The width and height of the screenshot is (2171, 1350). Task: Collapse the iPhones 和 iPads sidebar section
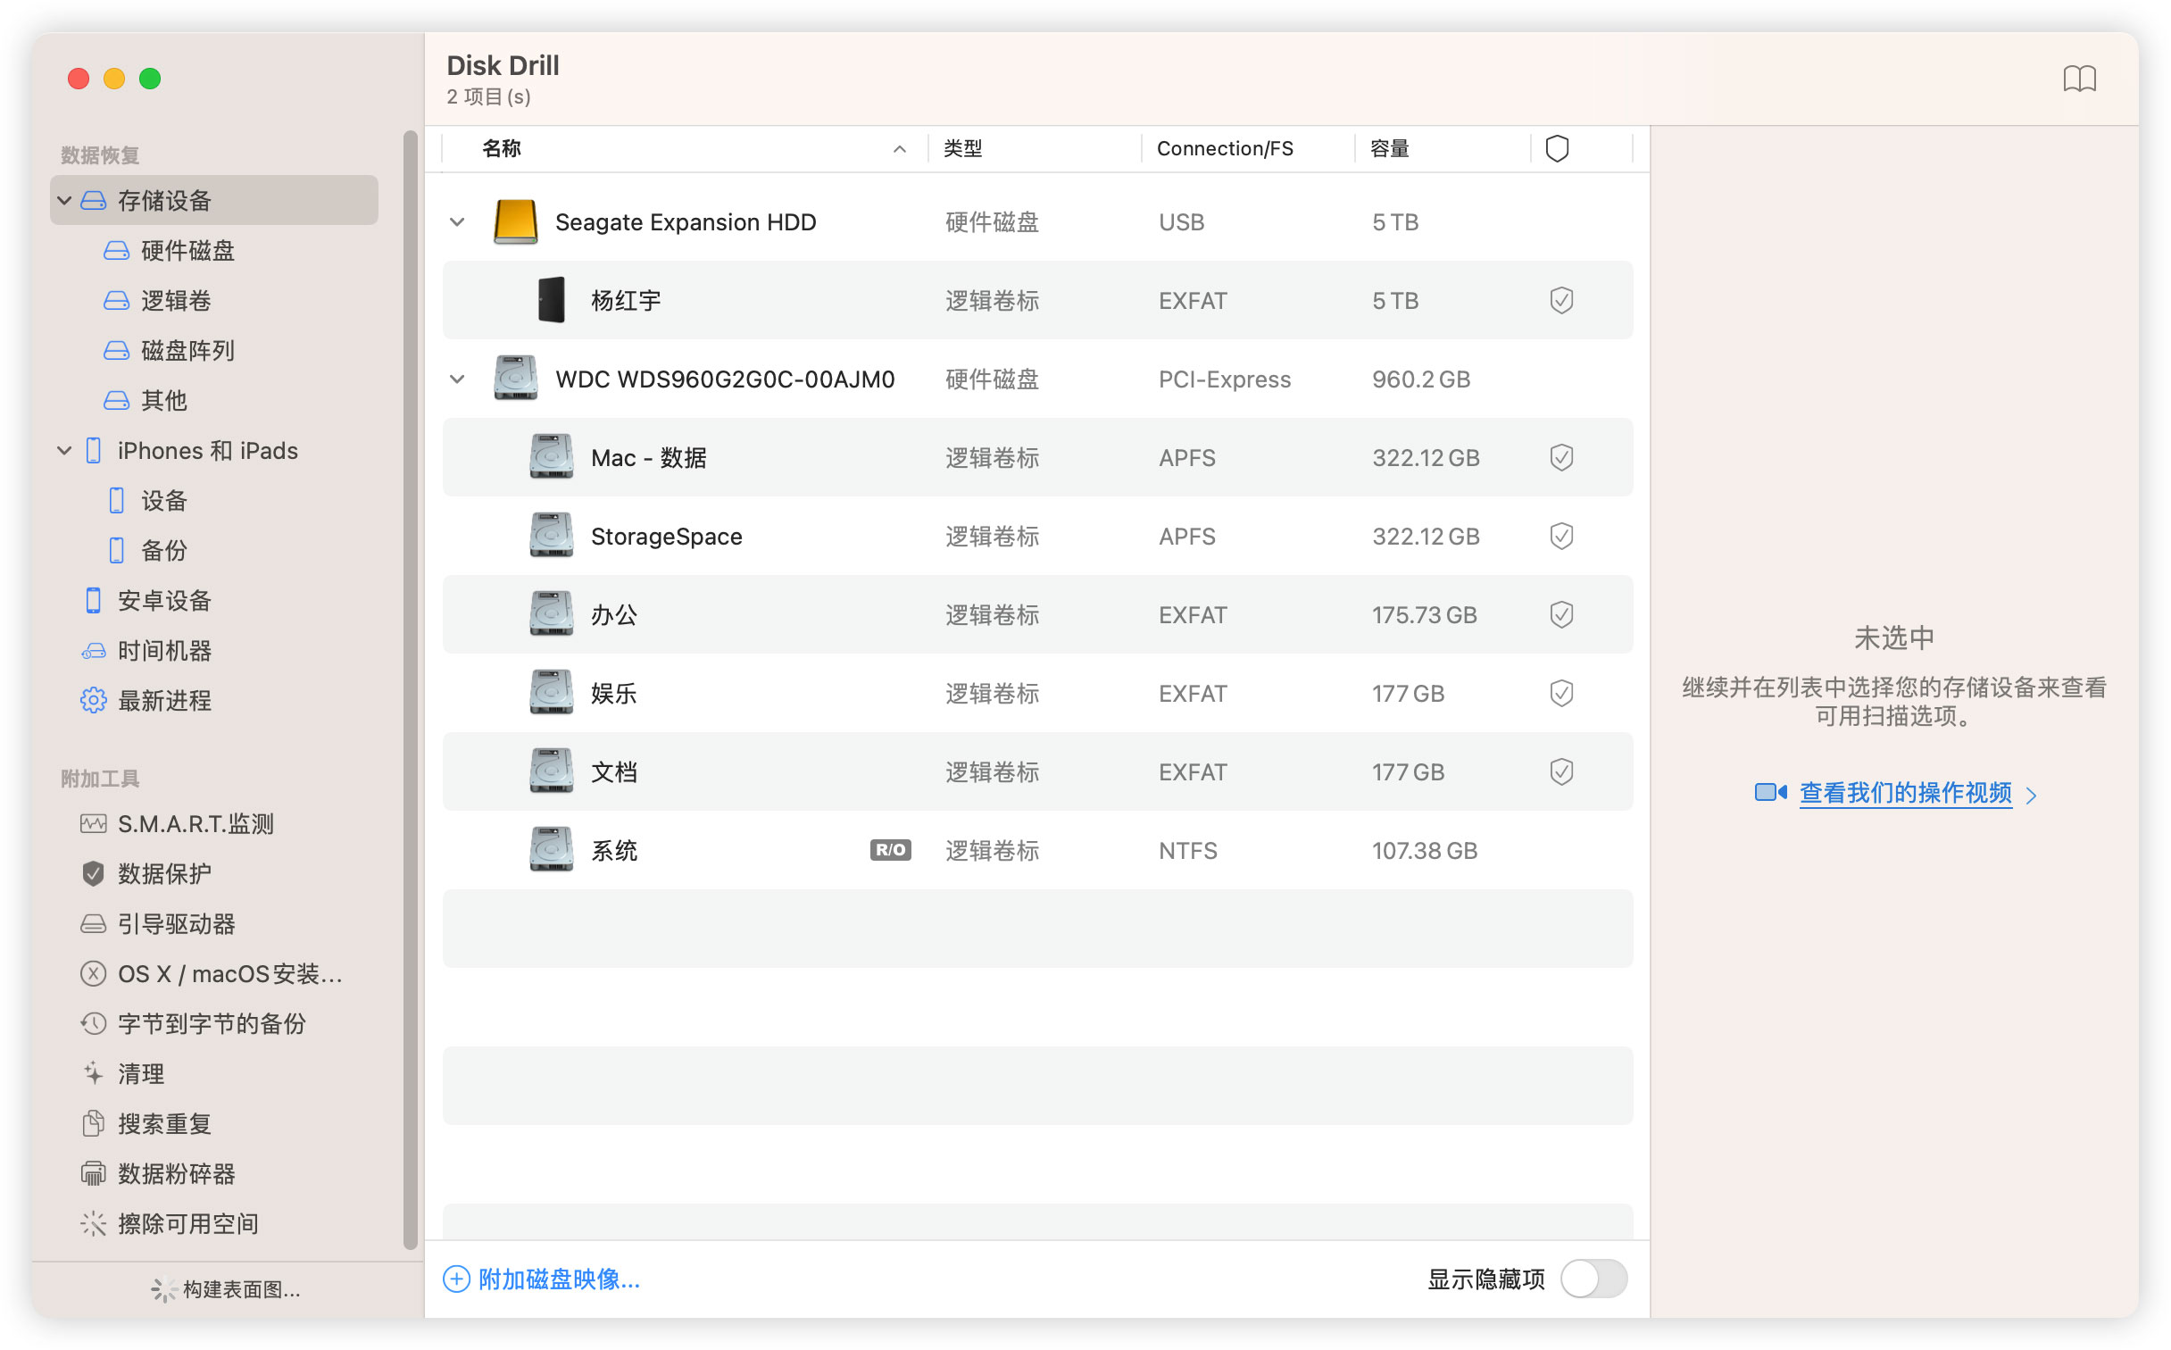(64, 450)
